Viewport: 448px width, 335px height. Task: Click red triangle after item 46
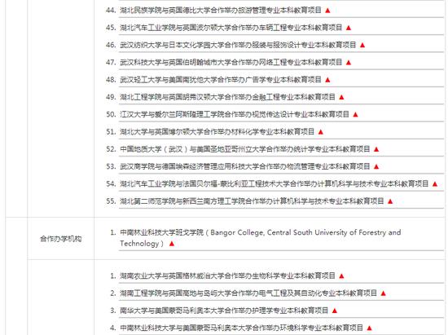coord(362,45)
